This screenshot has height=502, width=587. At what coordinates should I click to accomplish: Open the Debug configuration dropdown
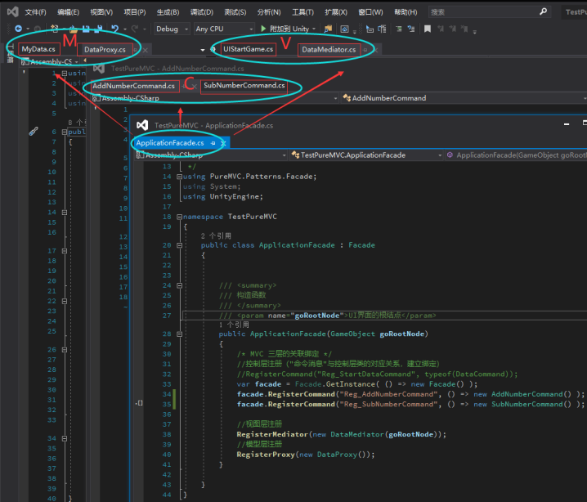[x=172, y=29]
